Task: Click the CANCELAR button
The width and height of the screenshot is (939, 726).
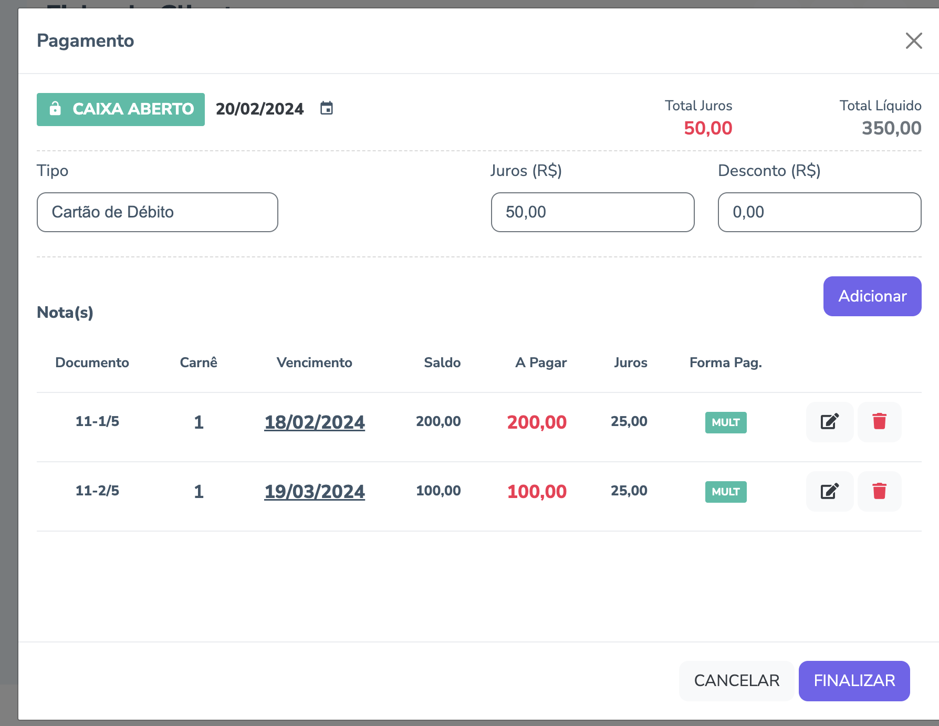Action: pos(736,681)
